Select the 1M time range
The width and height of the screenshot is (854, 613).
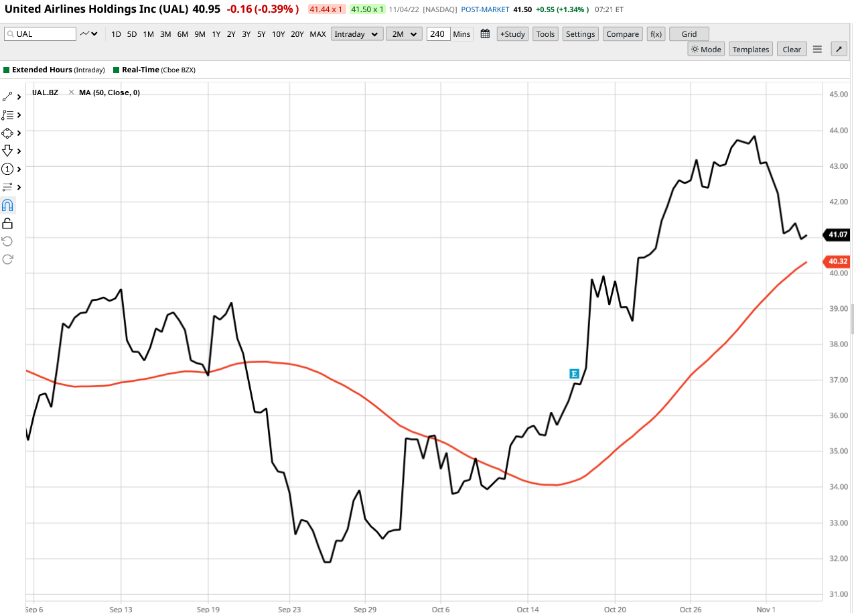tap(148, 33)
